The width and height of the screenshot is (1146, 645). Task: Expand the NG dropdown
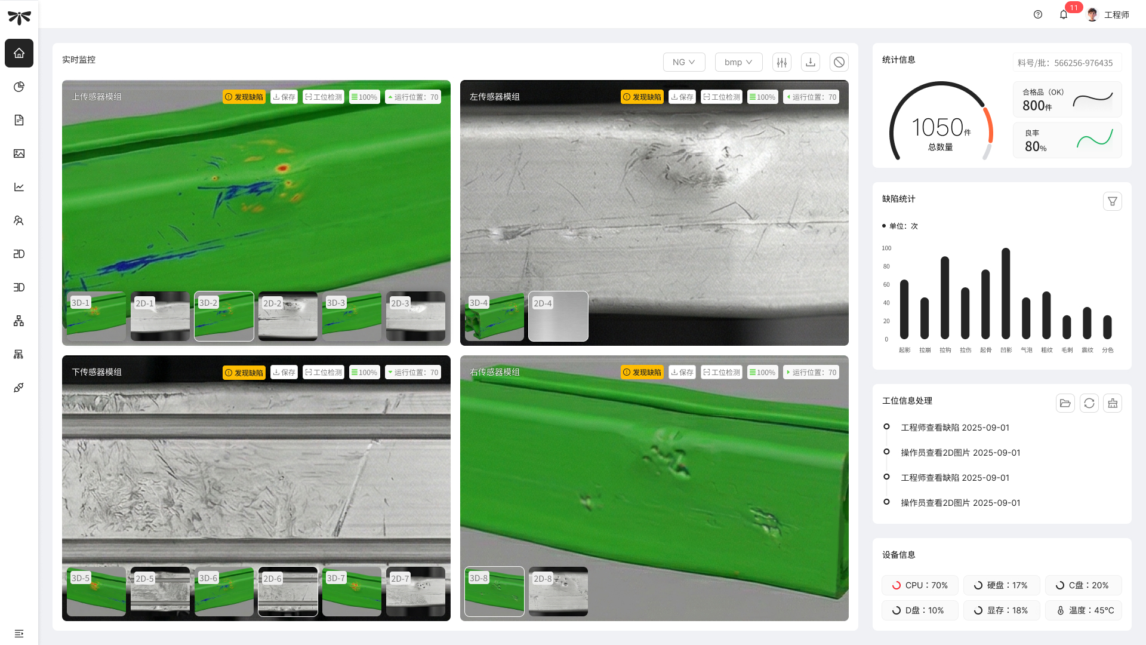684,62
